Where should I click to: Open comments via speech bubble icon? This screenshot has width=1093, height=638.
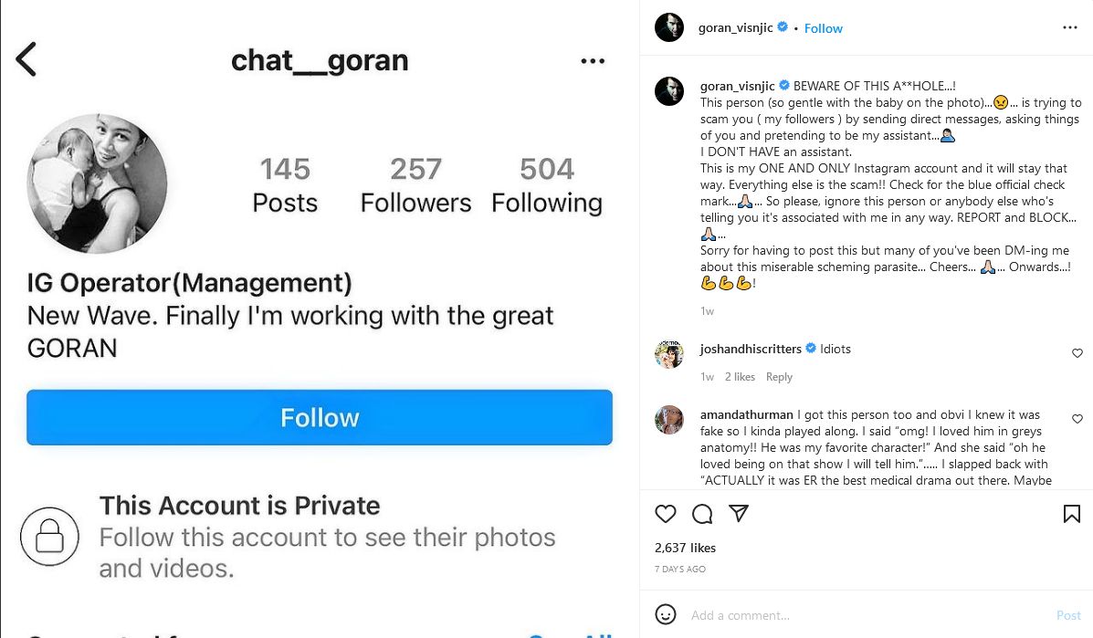click(702, 514)
